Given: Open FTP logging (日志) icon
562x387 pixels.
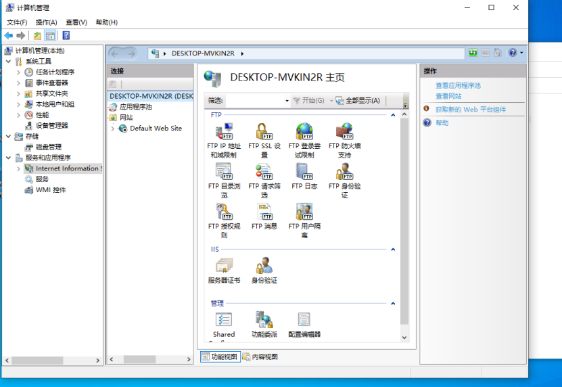Looking at the screenshot, I should (x=304, y=176).
